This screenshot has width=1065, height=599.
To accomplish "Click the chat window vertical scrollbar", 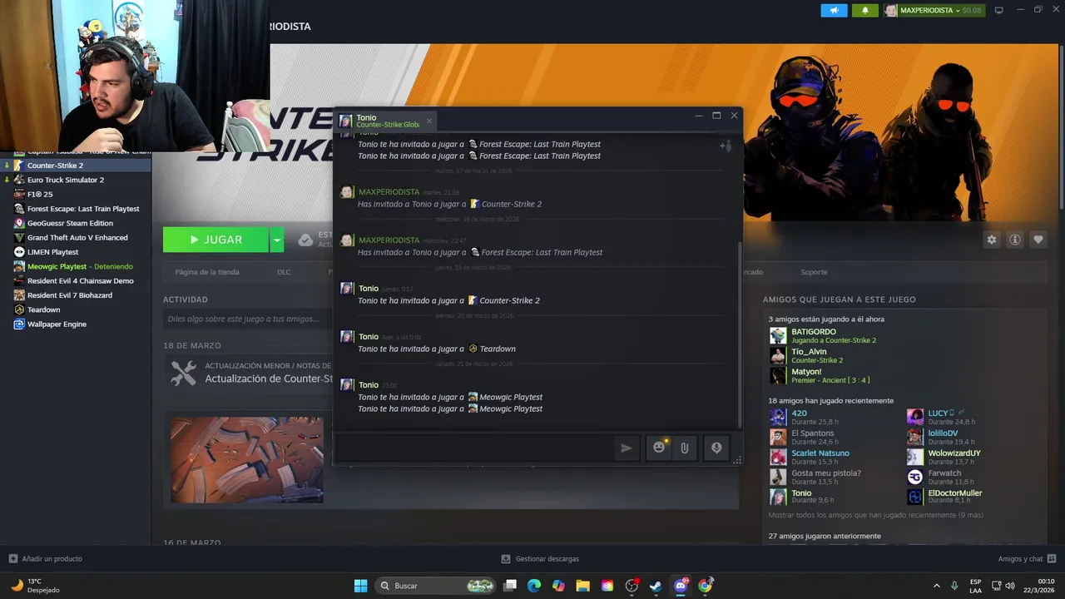I will [x=739, y=333].
